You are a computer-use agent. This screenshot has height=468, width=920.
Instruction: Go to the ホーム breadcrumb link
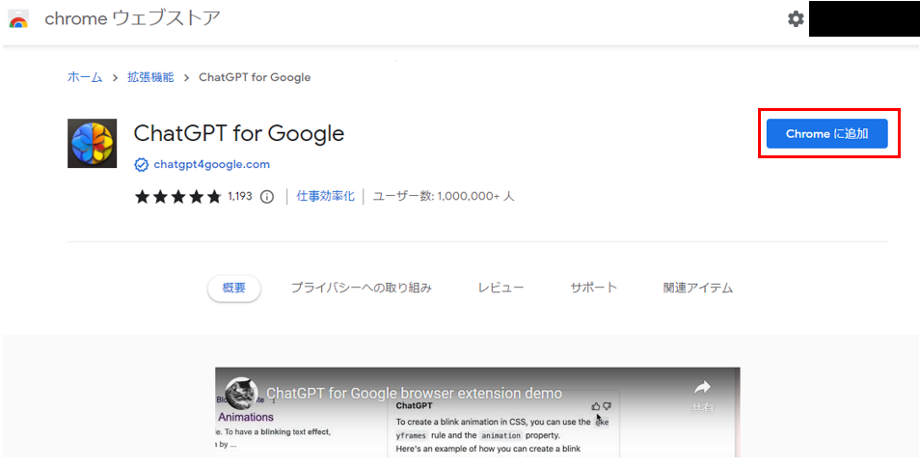(85, 77)
